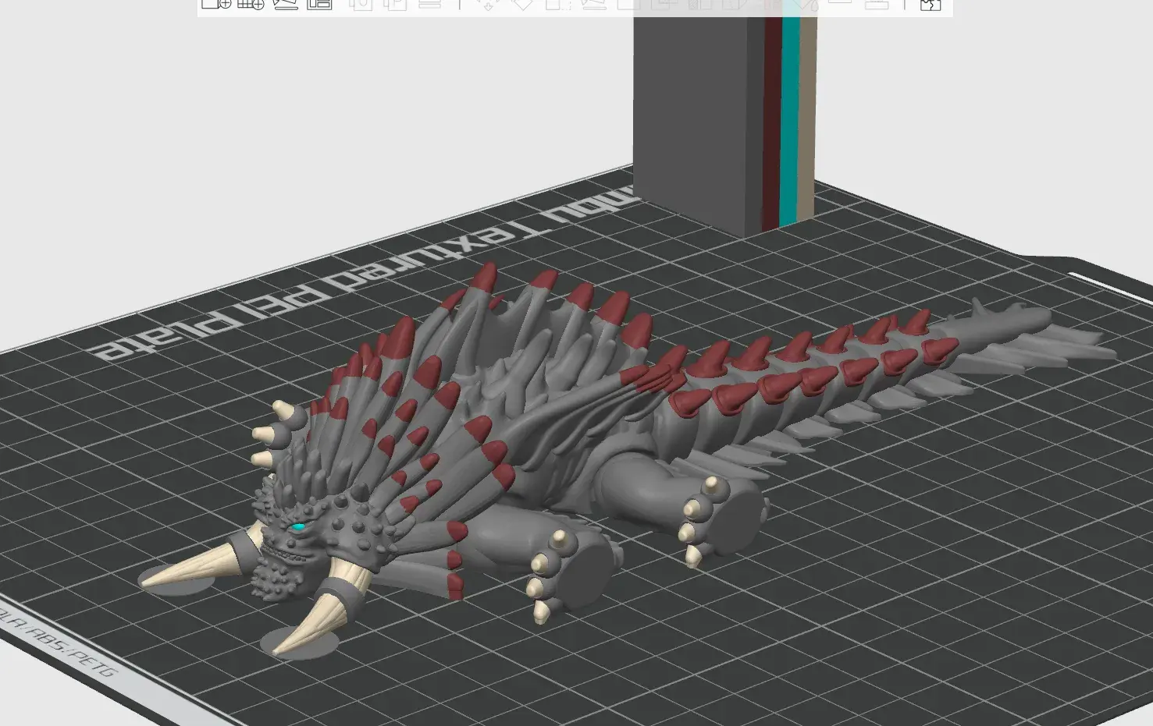Add a new plate with grid icon

(251, 4)
